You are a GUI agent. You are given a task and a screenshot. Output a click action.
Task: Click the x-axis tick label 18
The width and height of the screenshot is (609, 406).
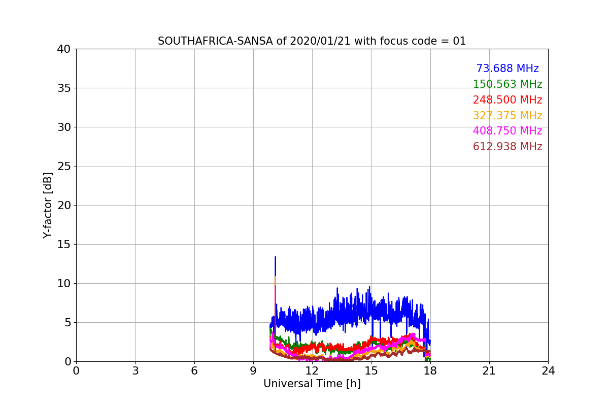click(x=430, y=371)
